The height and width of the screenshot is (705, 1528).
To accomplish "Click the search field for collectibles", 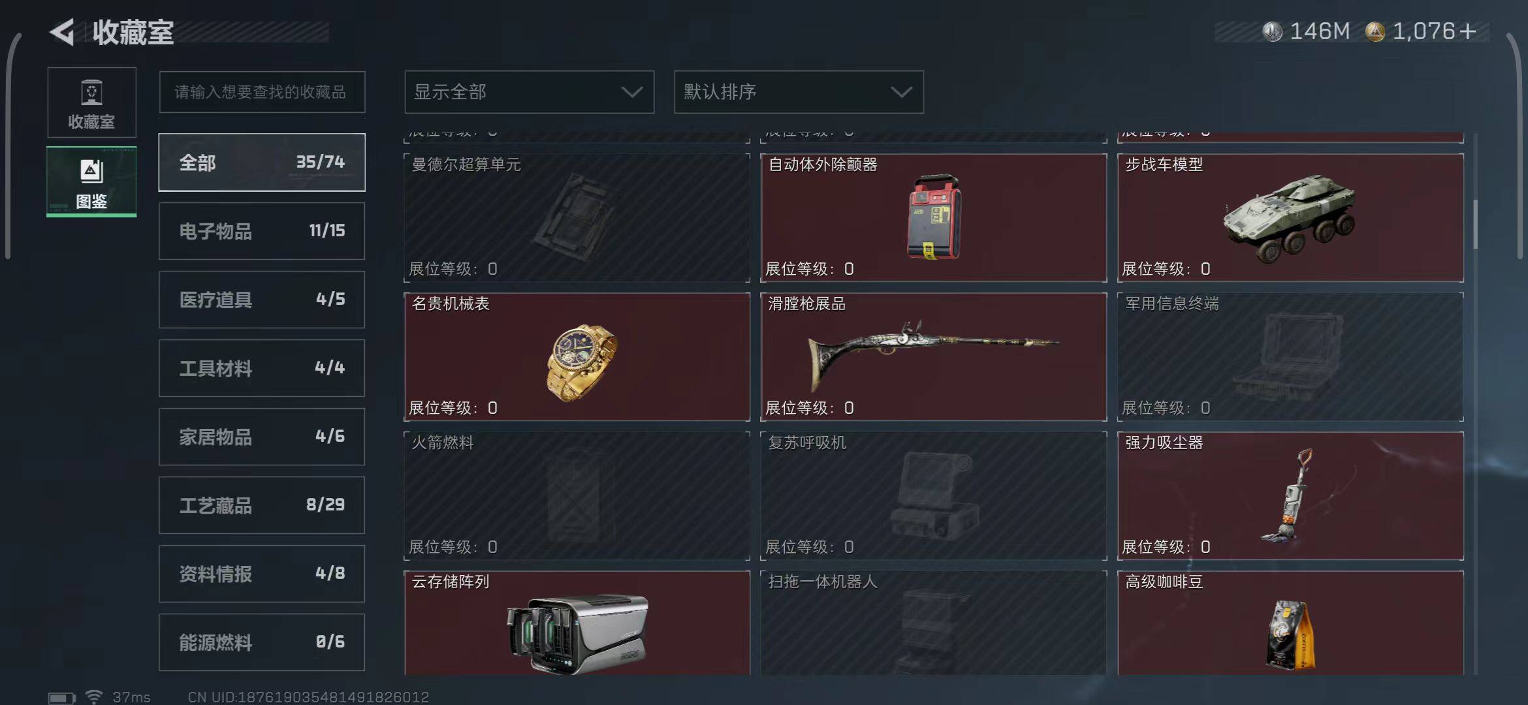I will (x=262, y=92).
